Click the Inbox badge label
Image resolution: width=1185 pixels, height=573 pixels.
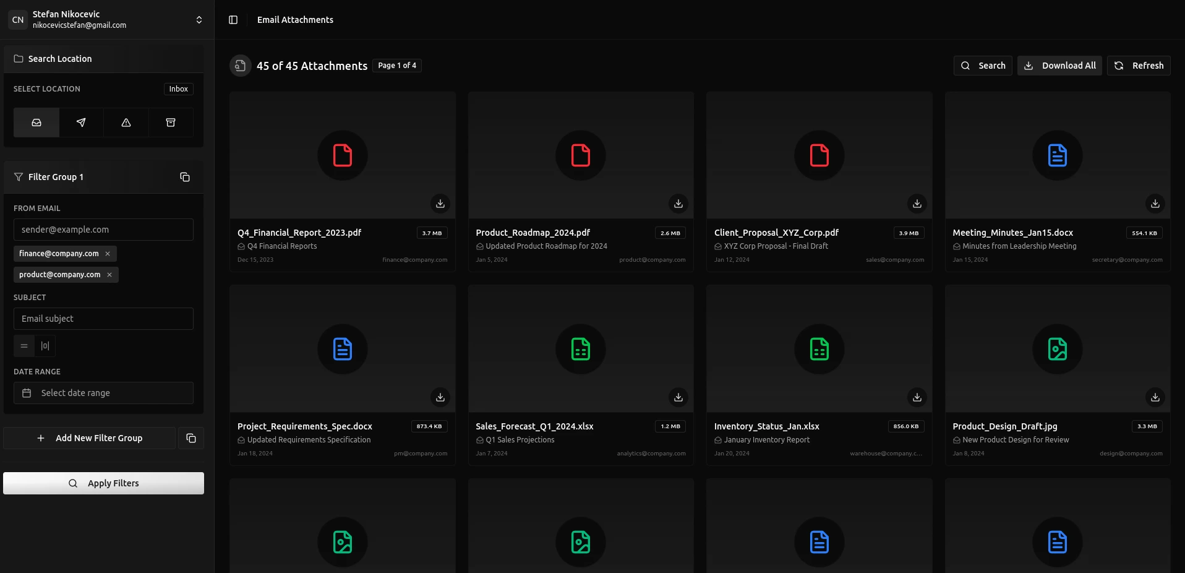(179, 89)
